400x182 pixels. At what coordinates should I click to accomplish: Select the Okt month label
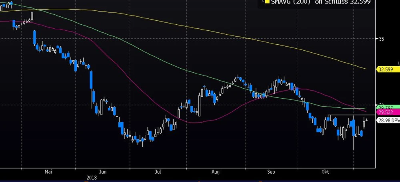325,172
